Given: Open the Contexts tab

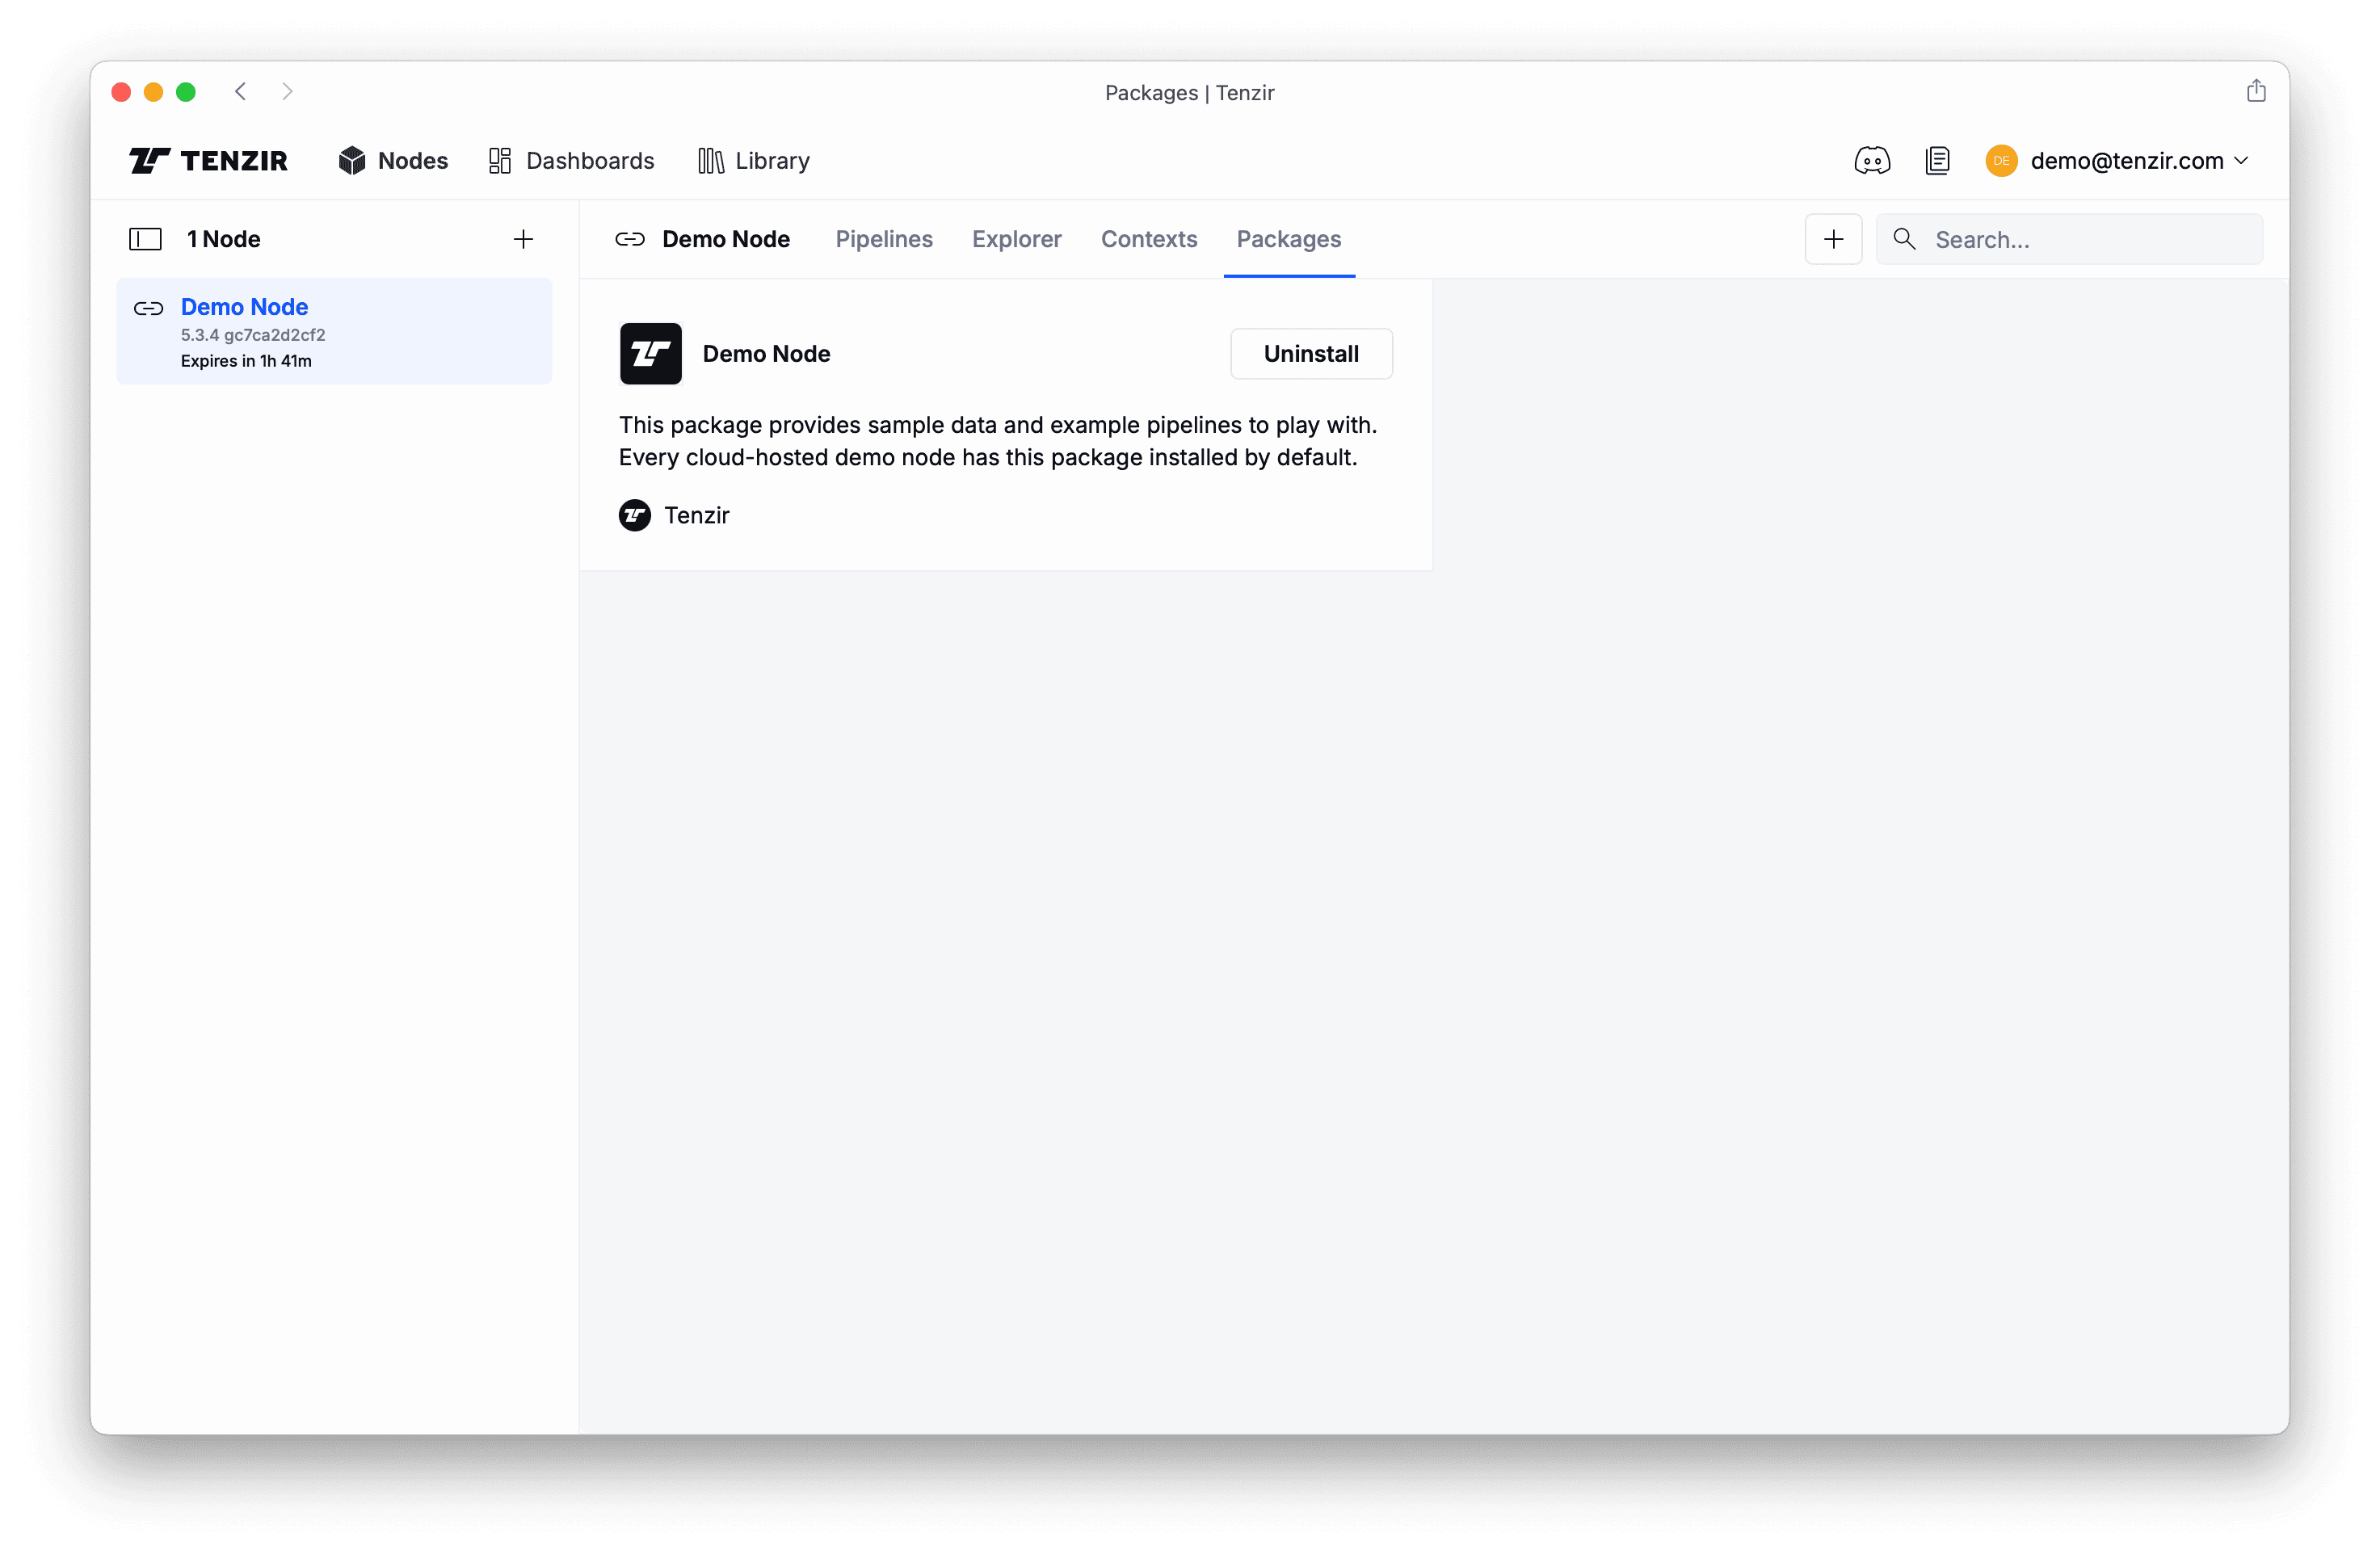Looking at the screenshot, I should pos(1149,239).
